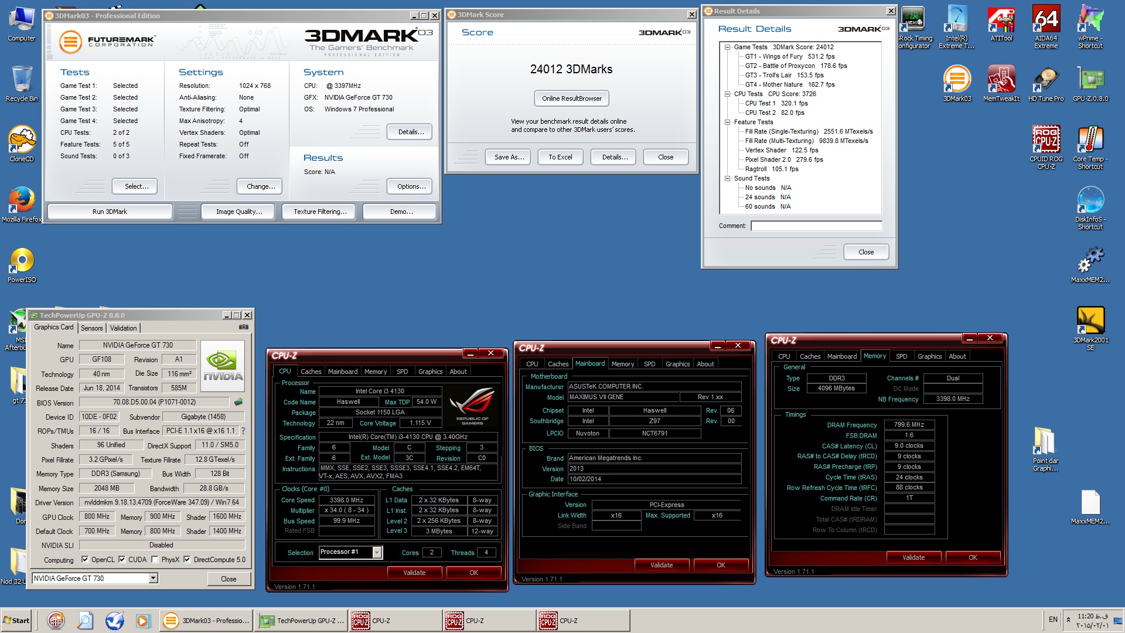This screenshot has width=1125, height=633.
Task: Toggle the OpenCL checkbox in GPU-Z
Action: pyautogui.click(x=85, y=559)
